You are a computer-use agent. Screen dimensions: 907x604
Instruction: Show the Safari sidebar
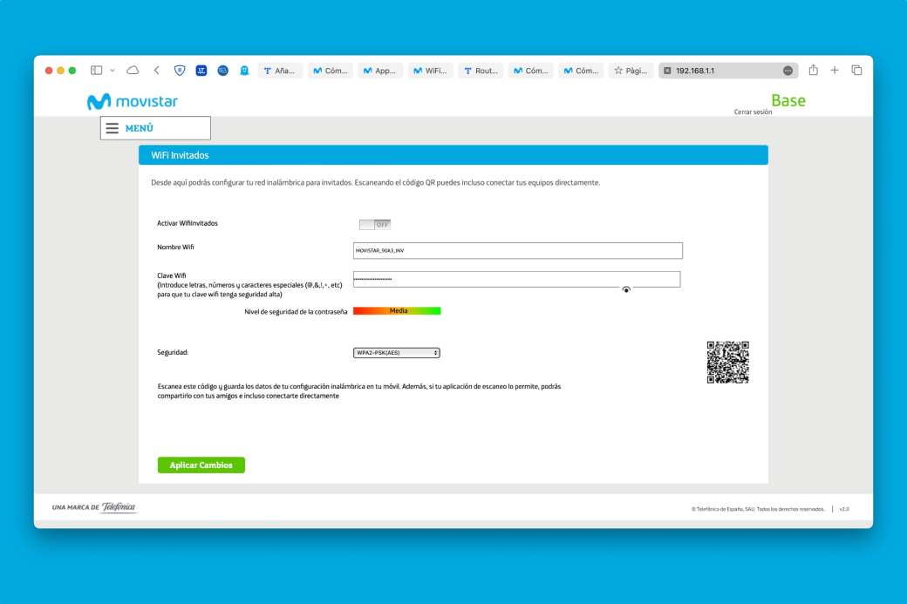[97, 71]
